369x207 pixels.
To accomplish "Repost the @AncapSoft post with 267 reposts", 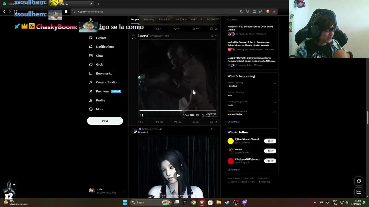I will (x=159, y=122).
